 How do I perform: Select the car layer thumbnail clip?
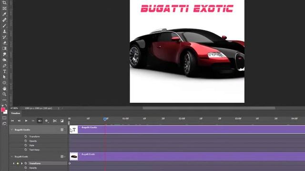click(74, 156)
